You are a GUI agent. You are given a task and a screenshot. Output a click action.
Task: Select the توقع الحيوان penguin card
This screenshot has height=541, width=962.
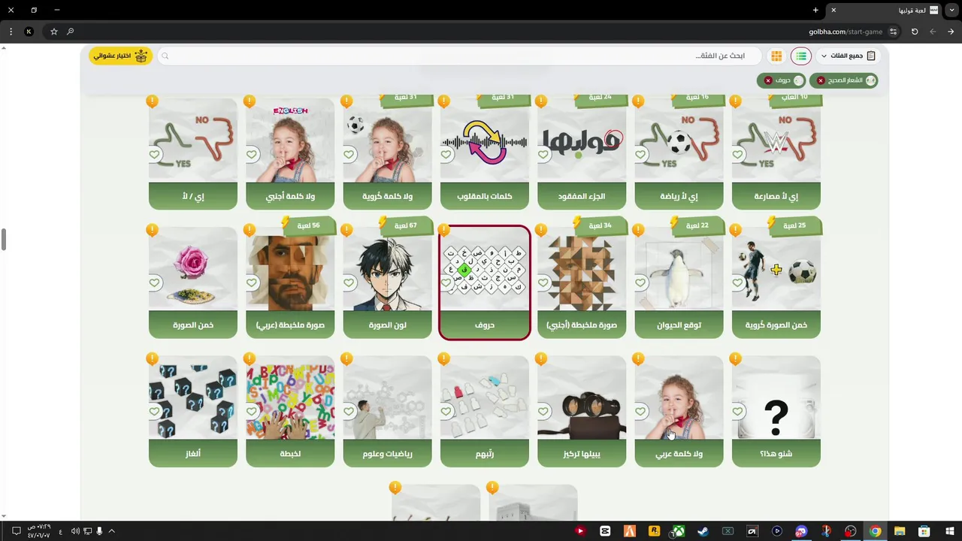click(679, 282)
